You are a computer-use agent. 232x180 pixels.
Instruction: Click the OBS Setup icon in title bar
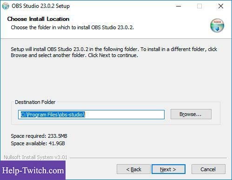(6, 6)
